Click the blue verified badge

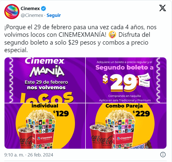[x=44, y=9]
